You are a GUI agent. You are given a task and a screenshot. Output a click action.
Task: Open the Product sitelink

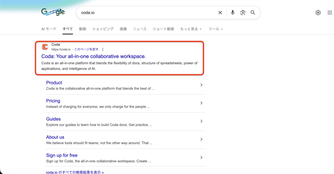pos(54,82)
